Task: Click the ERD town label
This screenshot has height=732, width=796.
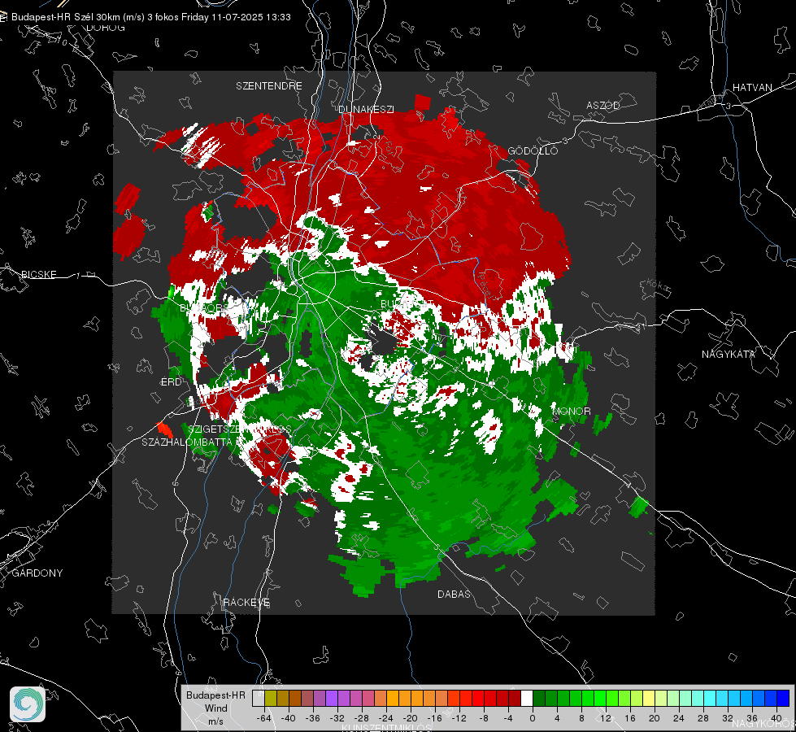Action: [171, 382]
